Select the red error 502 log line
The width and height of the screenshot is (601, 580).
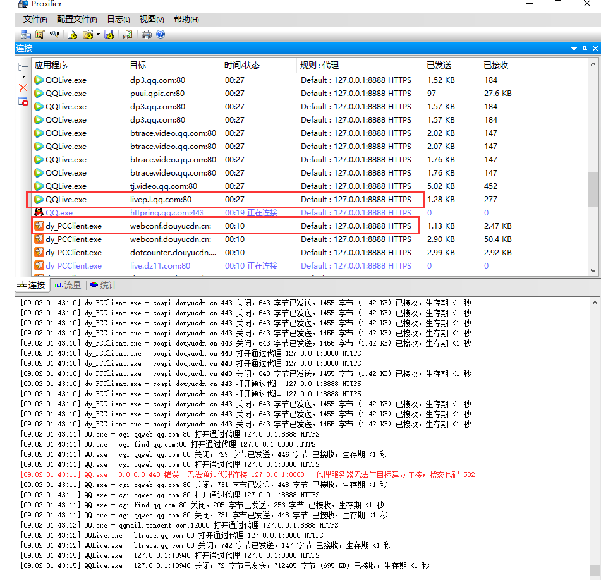[x=248, y=474]
